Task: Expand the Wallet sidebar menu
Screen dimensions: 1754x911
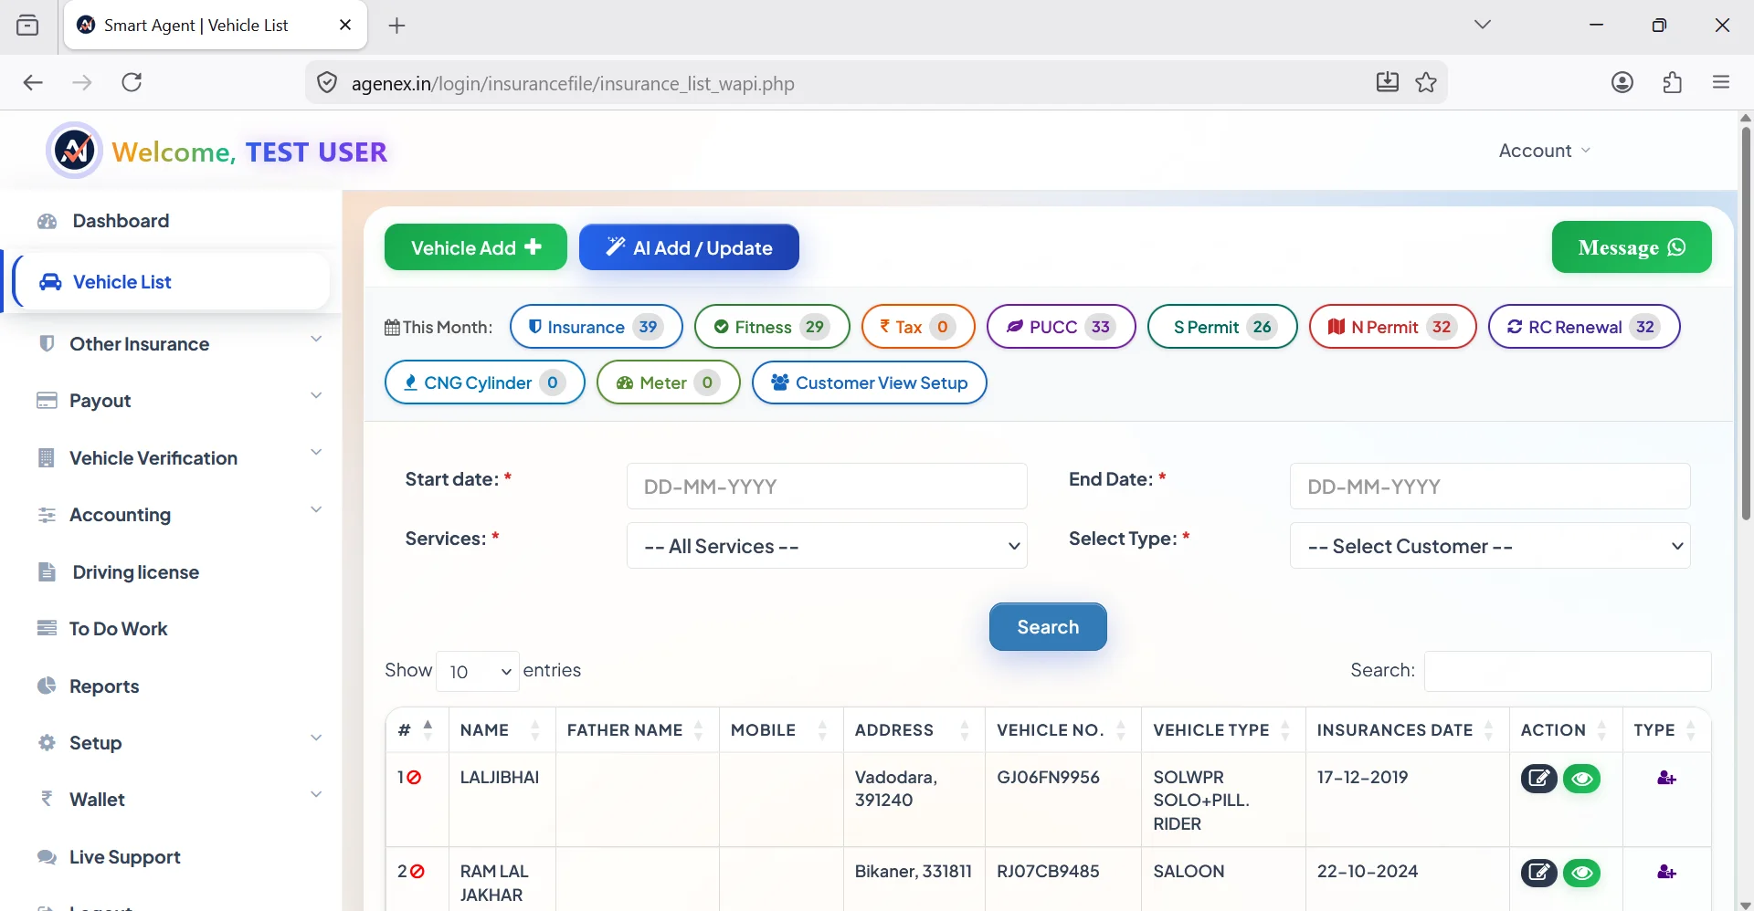Action: (x=180, y=800)
